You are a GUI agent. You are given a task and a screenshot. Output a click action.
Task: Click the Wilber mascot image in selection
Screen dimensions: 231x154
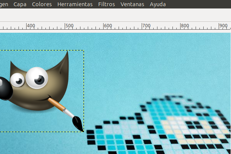point(42,90)
